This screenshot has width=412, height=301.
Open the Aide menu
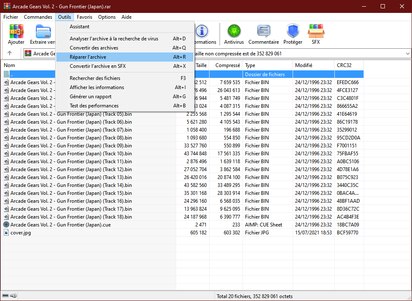click(126, 17)
